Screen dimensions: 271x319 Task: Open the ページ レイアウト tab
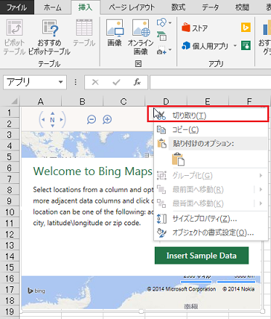click(x=132, y=7)
